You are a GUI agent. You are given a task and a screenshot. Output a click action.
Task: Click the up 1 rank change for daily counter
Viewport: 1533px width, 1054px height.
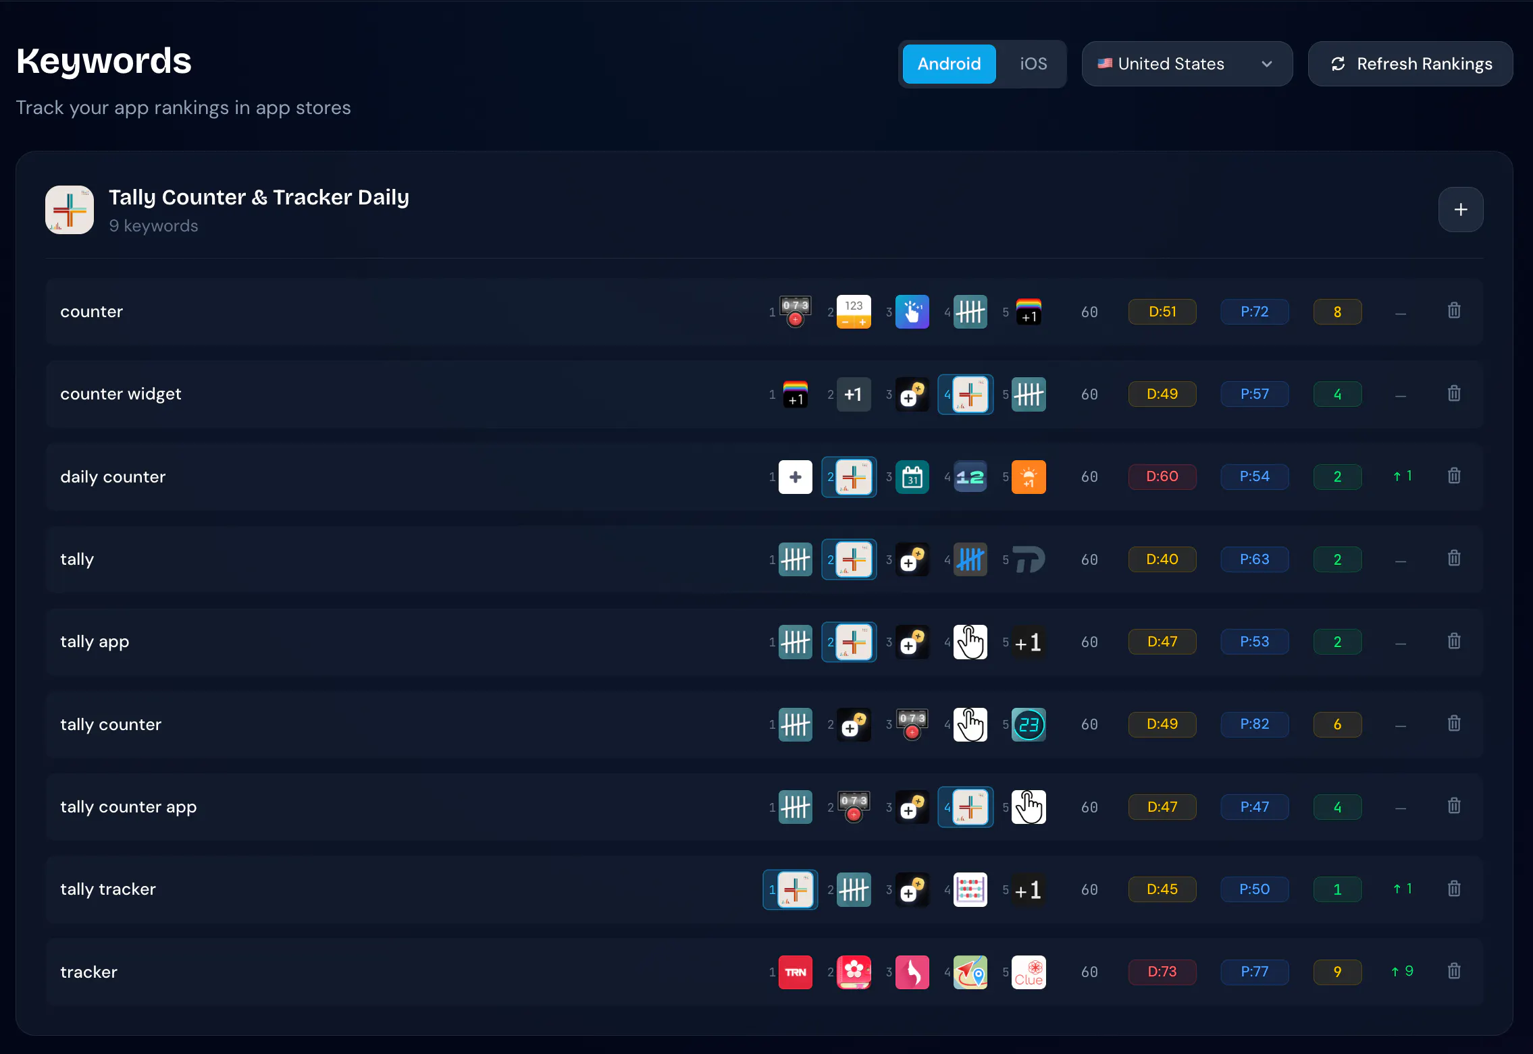(1402, 476)
